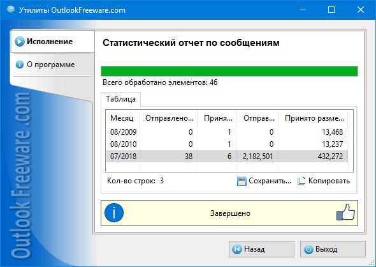Click the app icon in the title bar

coord(11,10)
